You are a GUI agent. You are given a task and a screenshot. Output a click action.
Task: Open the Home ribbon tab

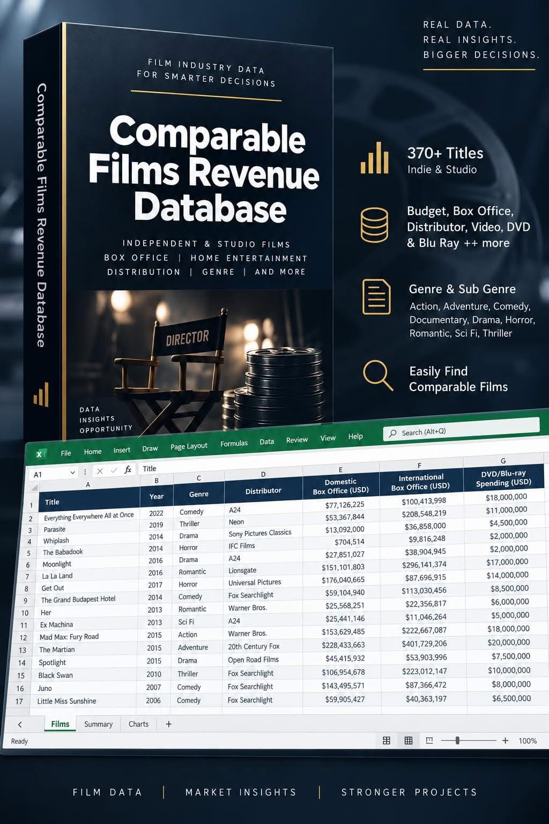(93, 451)
